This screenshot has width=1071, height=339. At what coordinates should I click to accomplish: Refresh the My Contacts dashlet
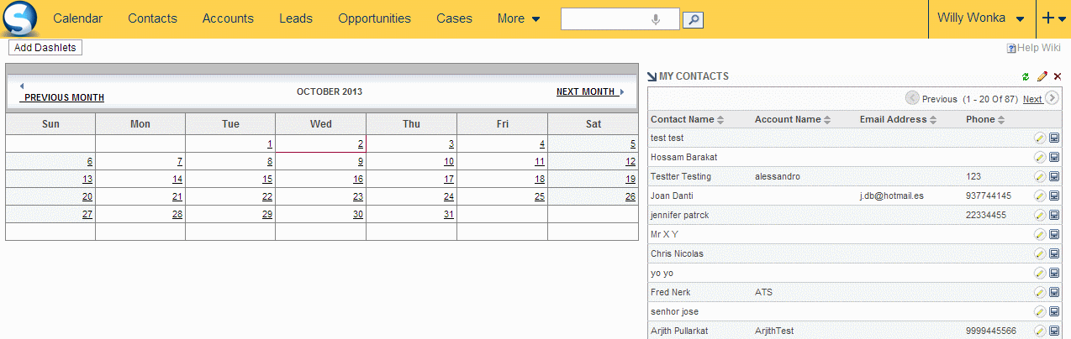click(1026, 76)
